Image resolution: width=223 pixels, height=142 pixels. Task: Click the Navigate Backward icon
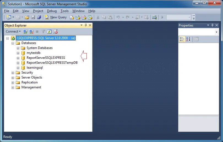pos(138,18)
